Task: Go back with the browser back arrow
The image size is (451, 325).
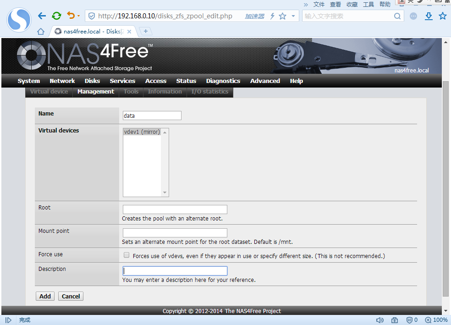Action: [x=42, y=16]
